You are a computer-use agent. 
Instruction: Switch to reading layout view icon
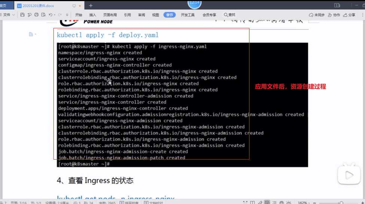(x=252, y=203)
